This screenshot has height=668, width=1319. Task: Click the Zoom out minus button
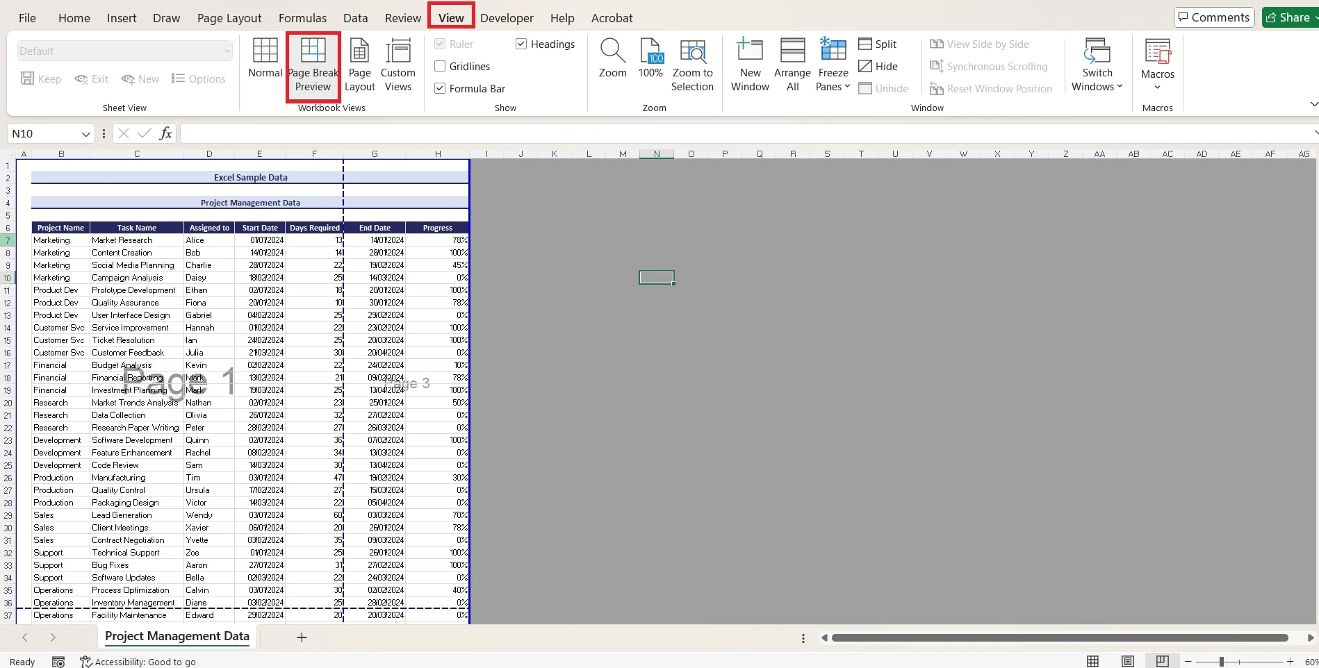coord(1188,662)
